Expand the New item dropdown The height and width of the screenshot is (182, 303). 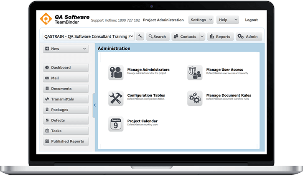coord(66,49)
